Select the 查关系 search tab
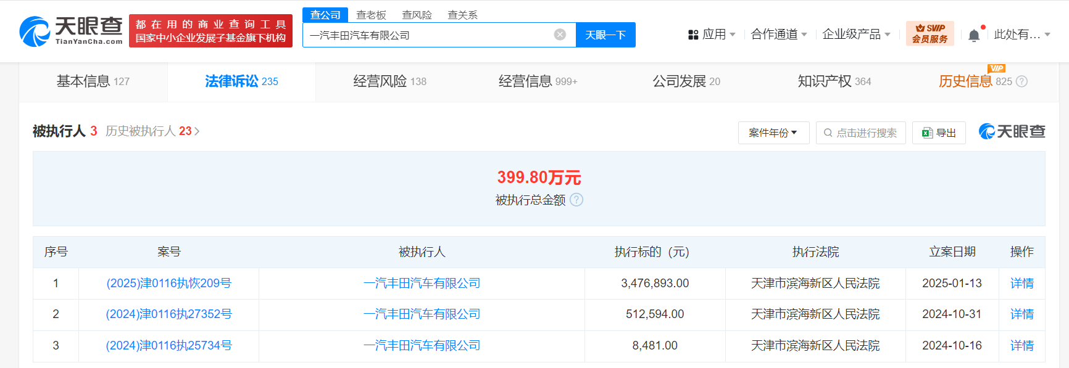This screenshot has height=368, width=1069. tap(462, 15)
